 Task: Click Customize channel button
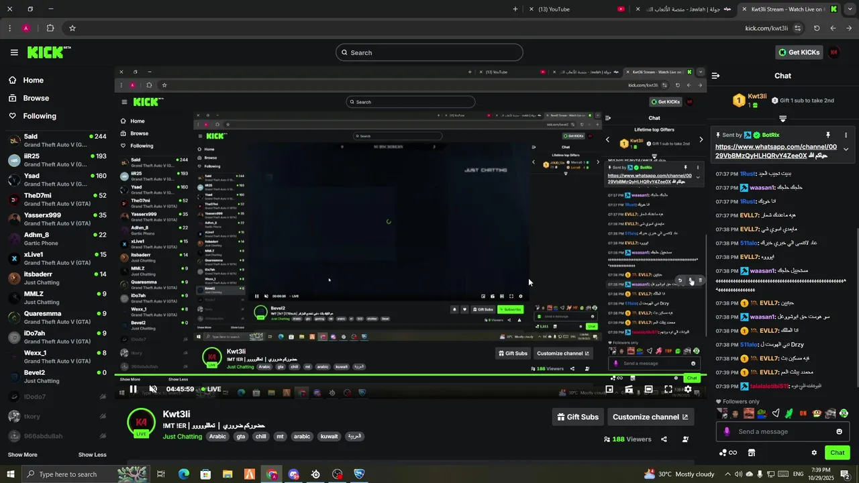[650, 417]
